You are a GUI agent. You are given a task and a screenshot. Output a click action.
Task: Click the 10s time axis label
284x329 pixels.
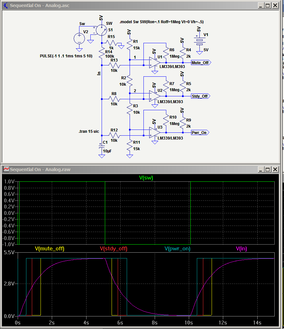(189, 323)
